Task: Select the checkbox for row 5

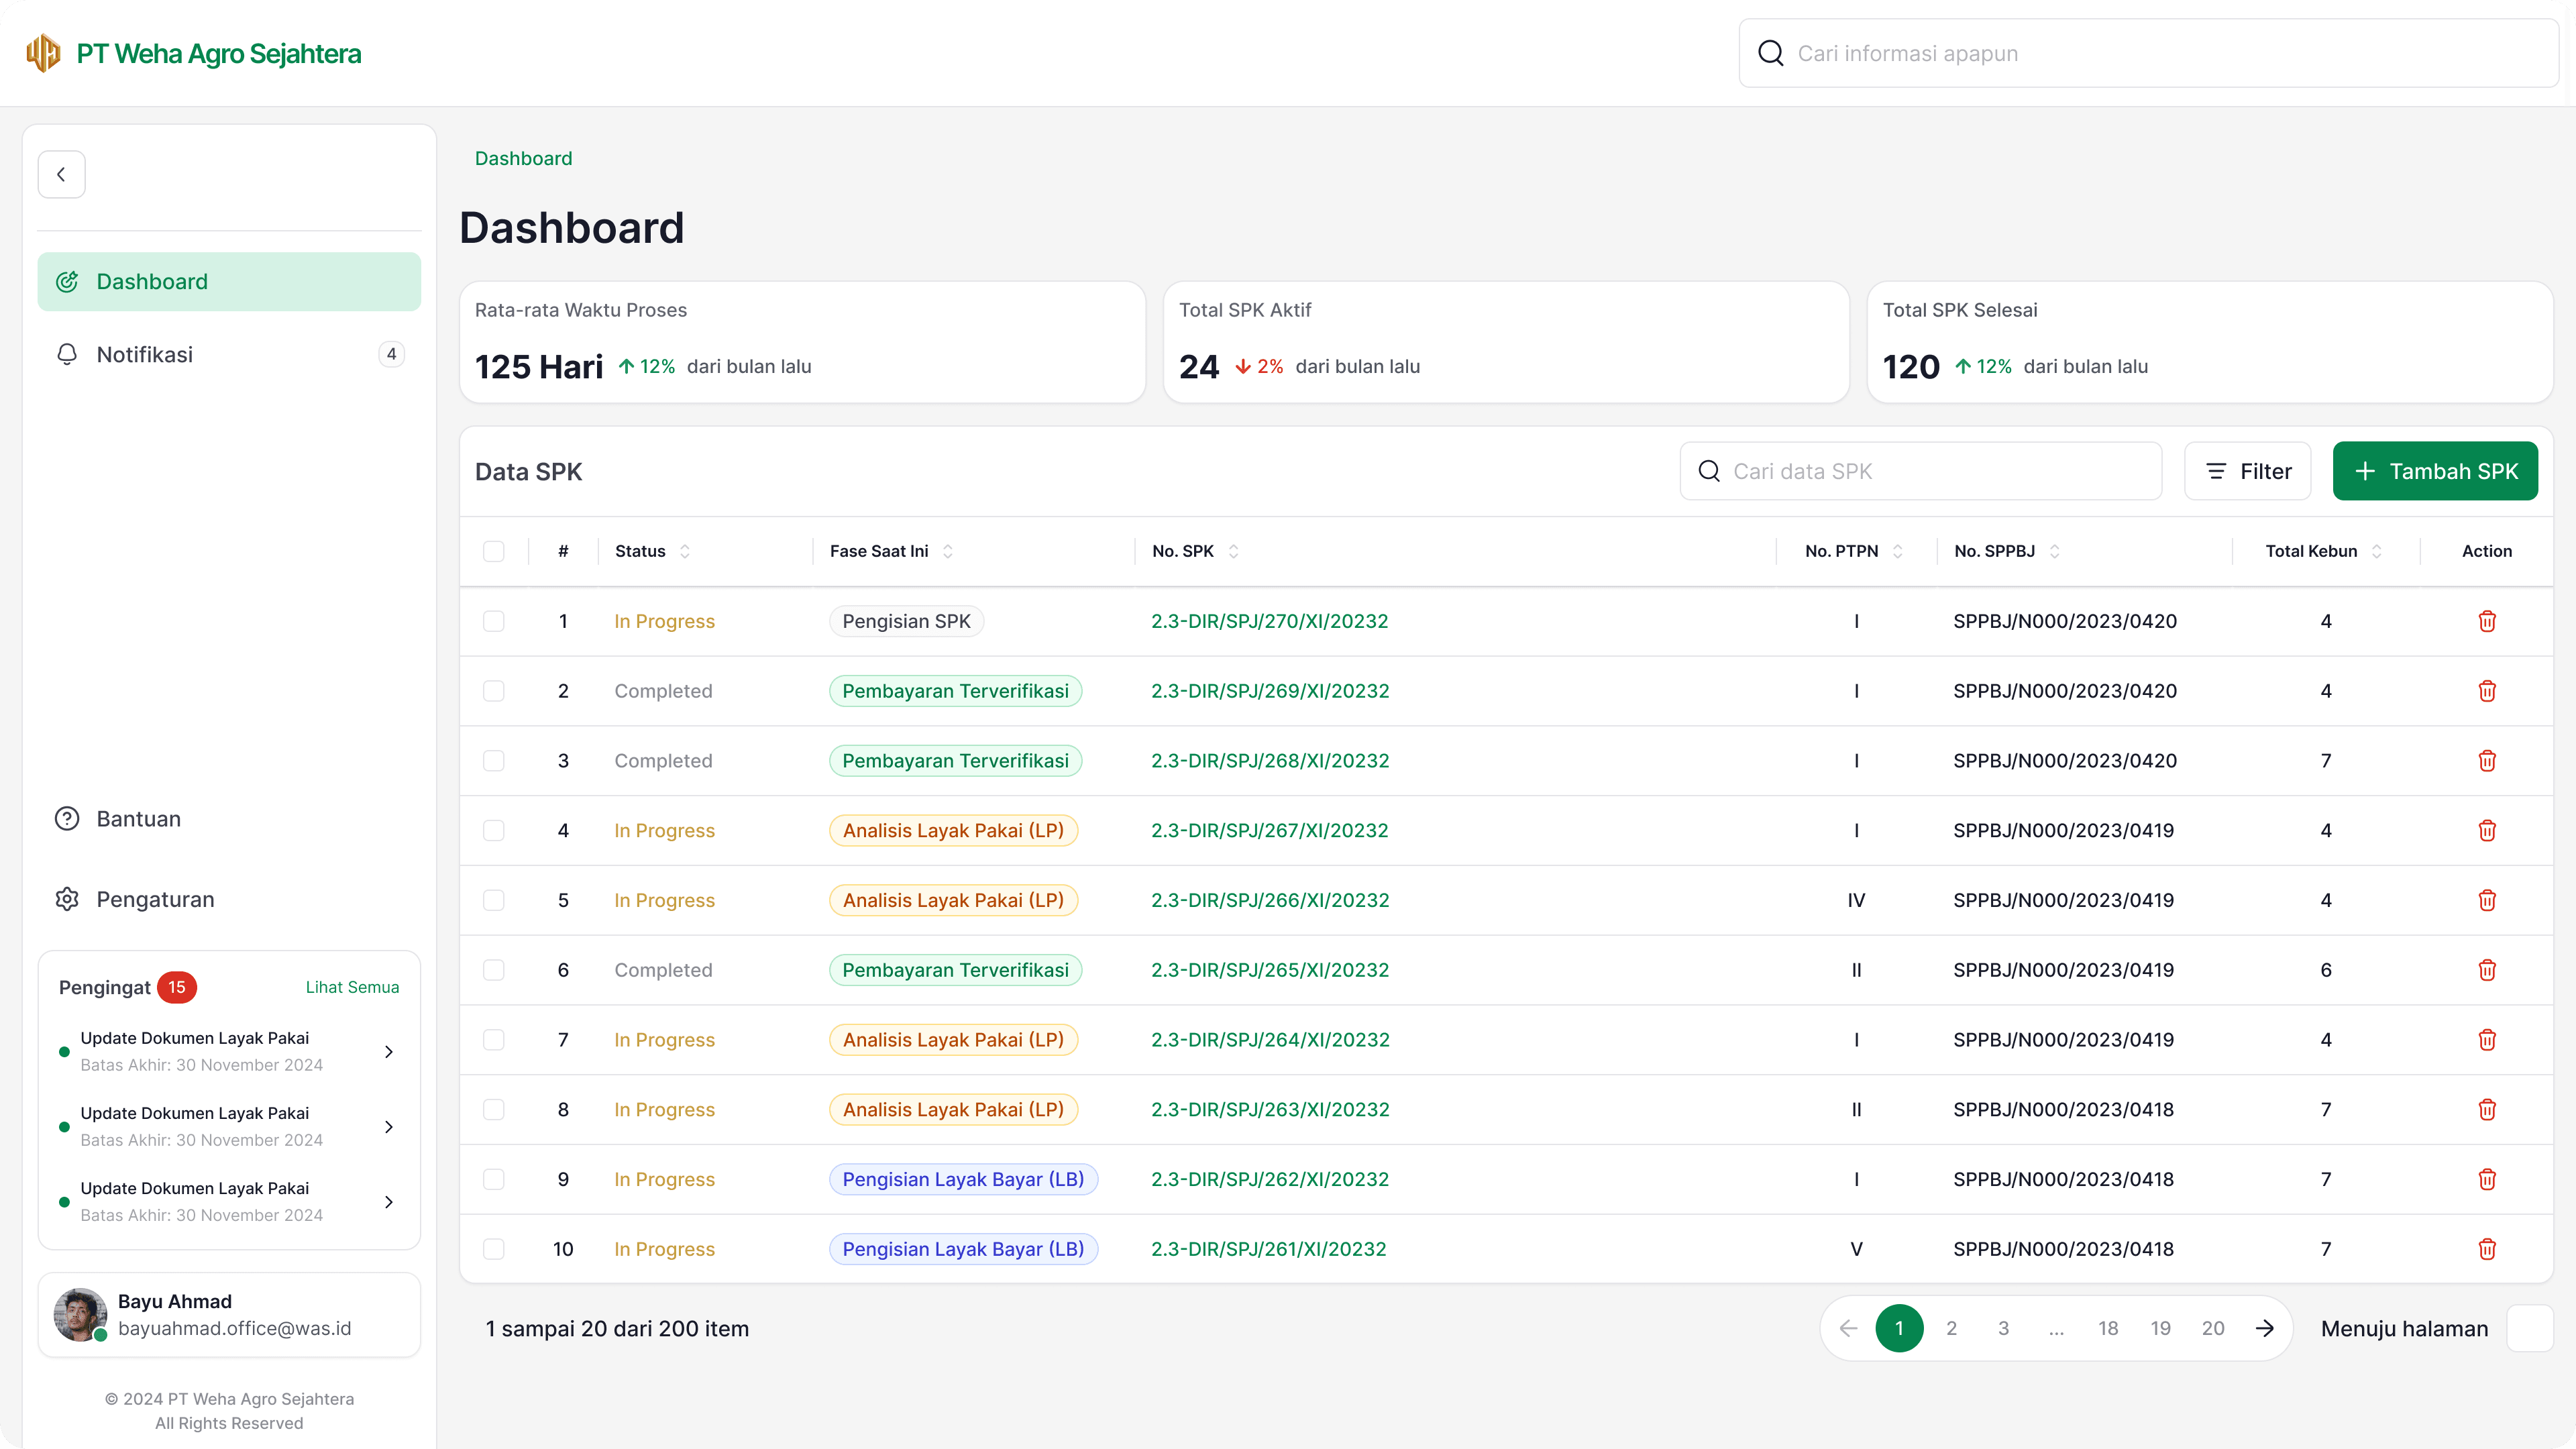Action: point(494,900)
